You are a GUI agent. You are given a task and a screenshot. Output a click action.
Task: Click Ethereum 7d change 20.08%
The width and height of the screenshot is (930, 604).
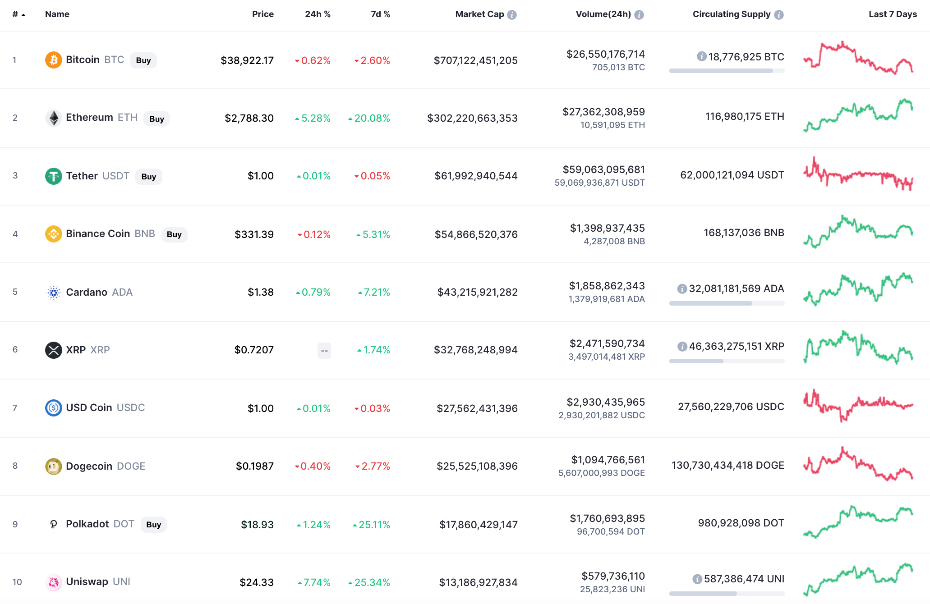click(369, 118)
